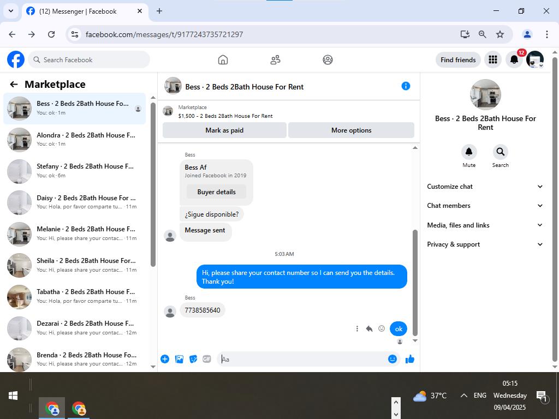Open Daisy conversation in the list
This screenshot has width=559, height=419.
point(74,202)
